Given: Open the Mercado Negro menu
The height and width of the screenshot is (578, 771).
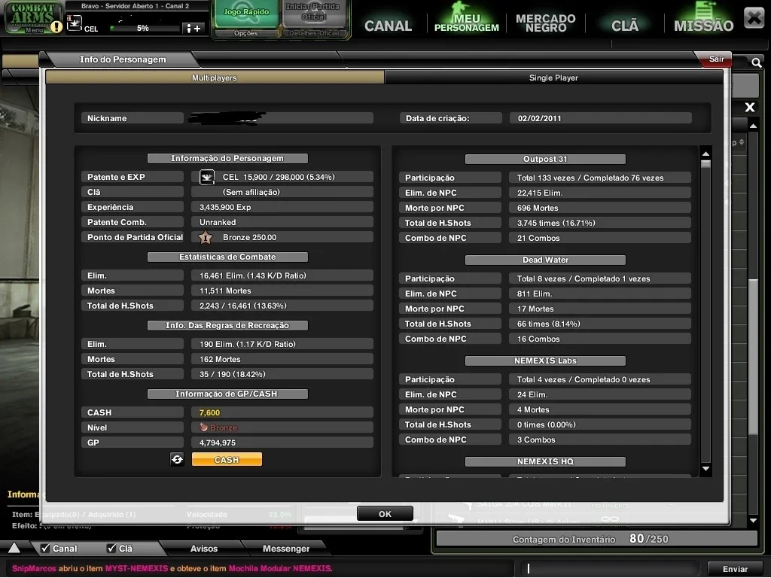Looking at the screenshot, I should (545, 23).
